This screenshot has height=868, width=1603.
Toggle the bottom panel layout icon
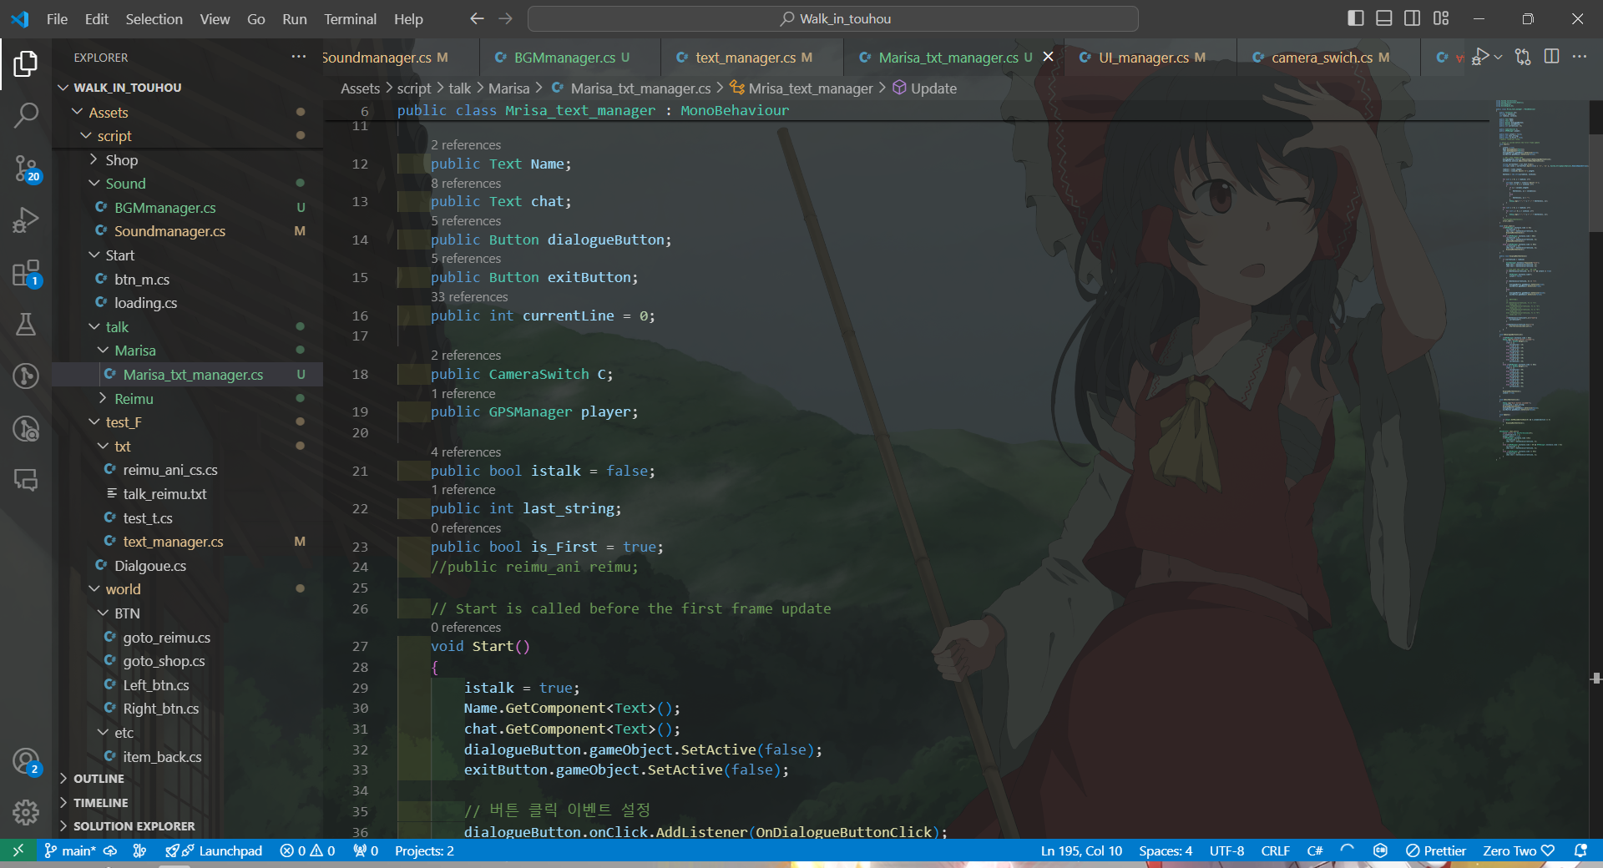[1384, 18]
